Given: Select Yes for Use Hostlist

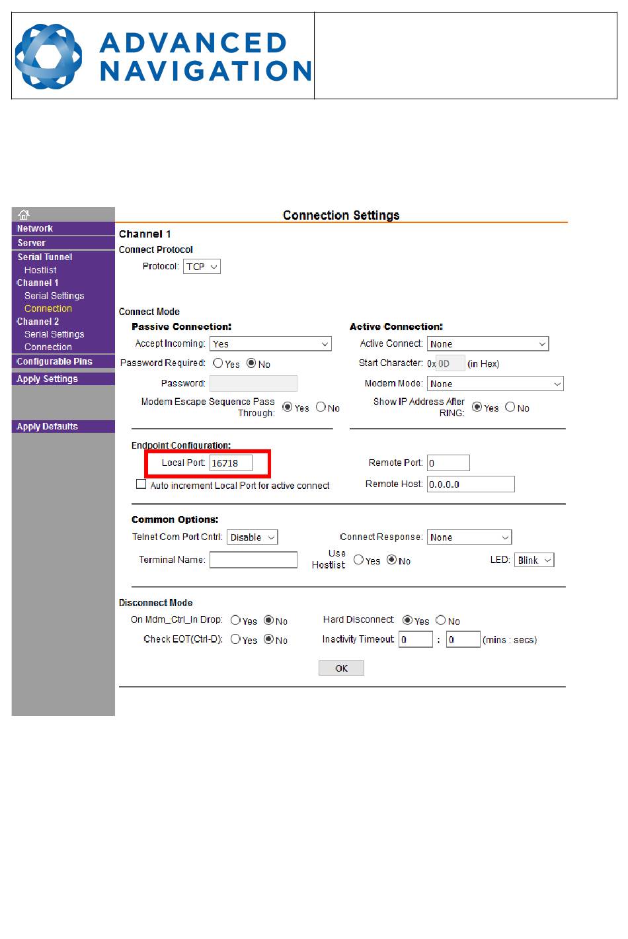Looking at the screenshot, I should (358, 560).
